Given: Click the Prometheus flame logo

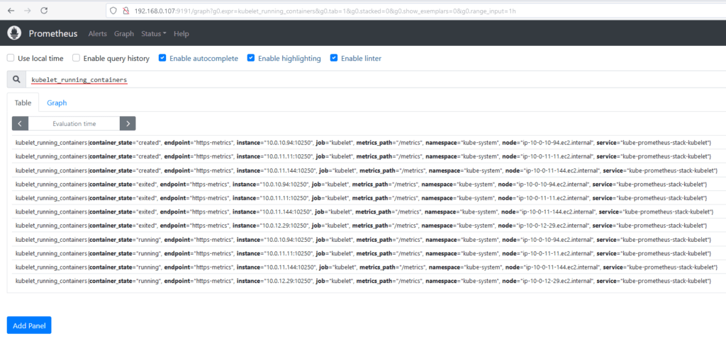Looking at the screenshot, I should [15, 33].
